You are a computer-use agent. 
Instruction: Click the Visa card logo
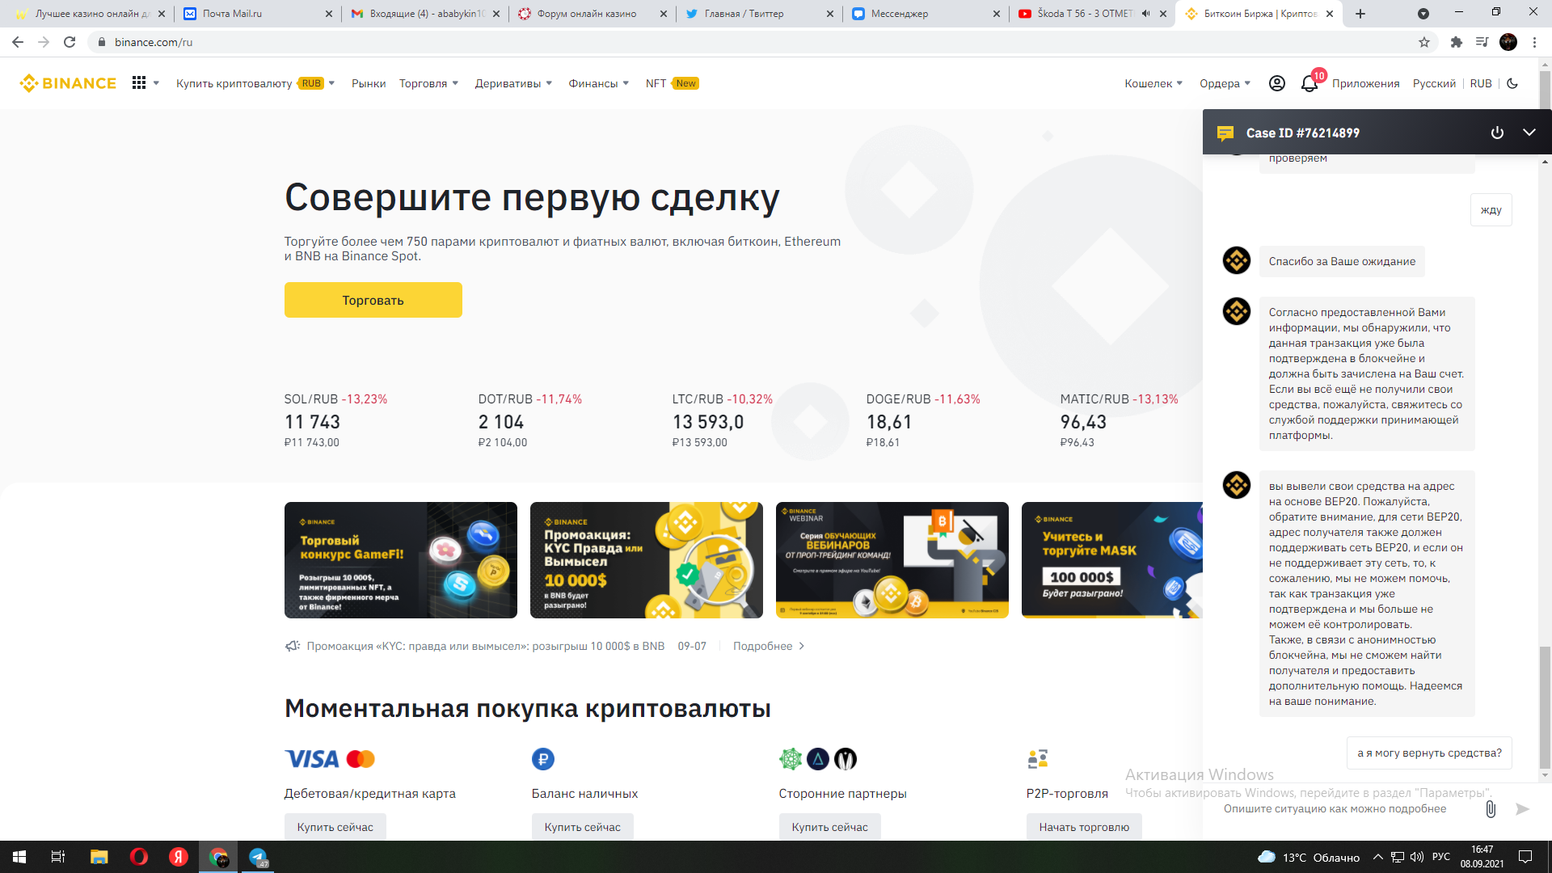[x=312, y=759]
